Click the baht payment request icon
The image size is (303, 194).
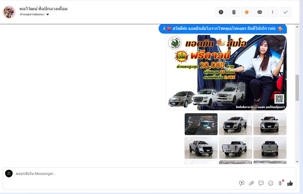pos(280,183)
